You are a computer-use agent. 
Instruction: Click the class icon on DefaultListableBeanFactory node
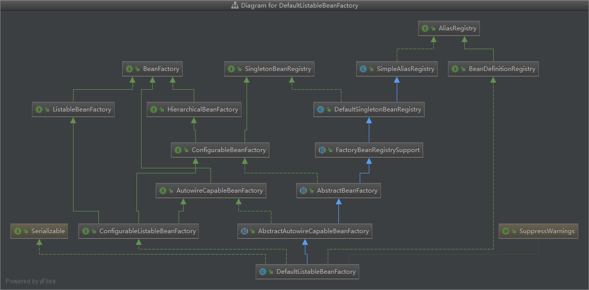pyautogui.click(x=262, y=272)
